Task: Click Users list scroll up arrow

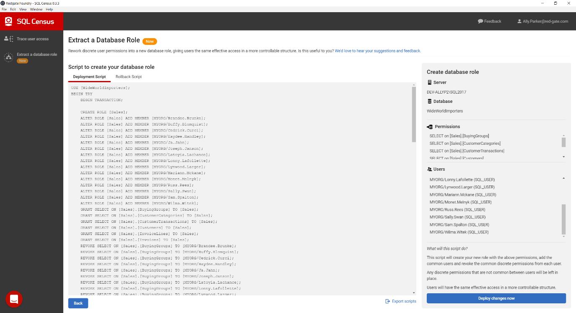Action: tap(563, 178)
